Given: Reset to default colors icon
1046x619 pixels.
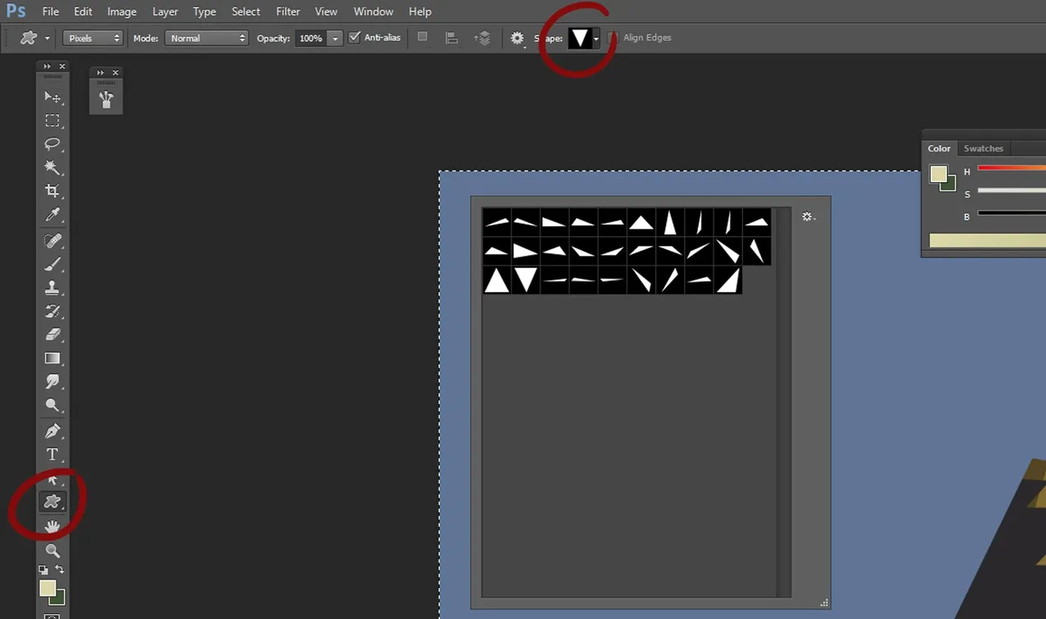Looking at the screenshot, I should [x=44, y=569].
